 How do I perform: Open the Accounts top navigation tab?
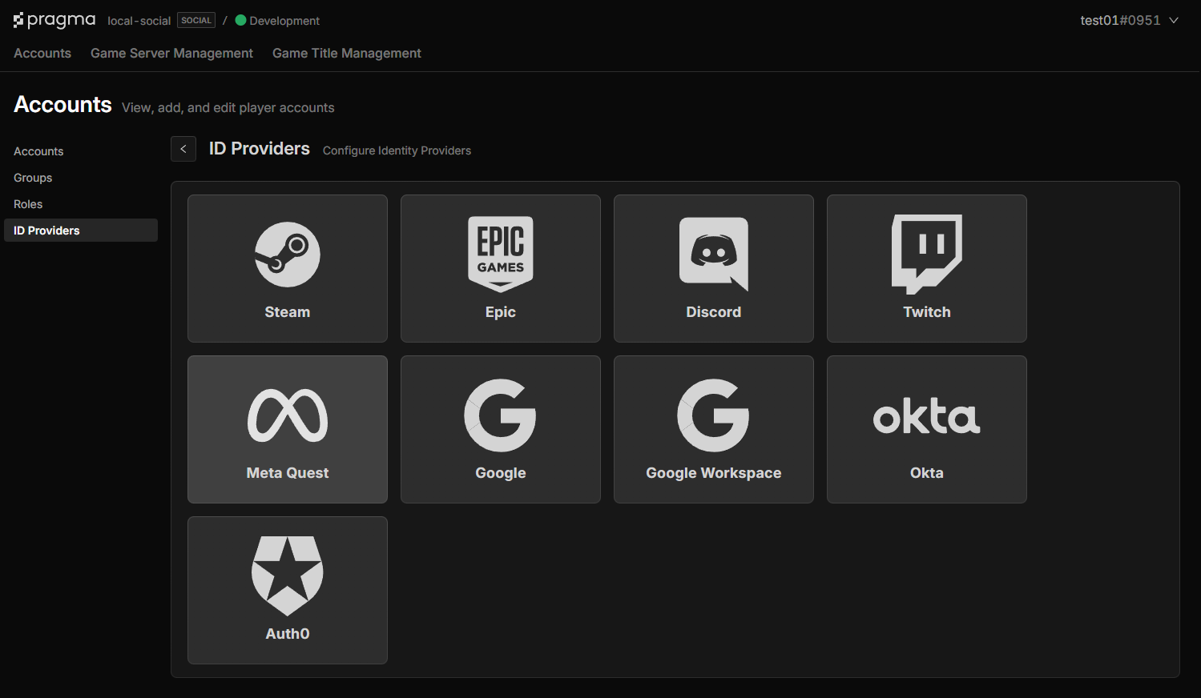click(42, 53)
